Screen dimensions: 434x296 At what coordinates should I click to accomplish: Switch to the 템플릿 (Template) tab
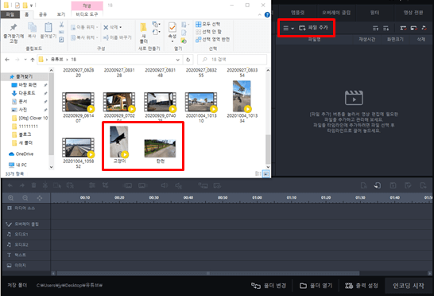[298, 13]
